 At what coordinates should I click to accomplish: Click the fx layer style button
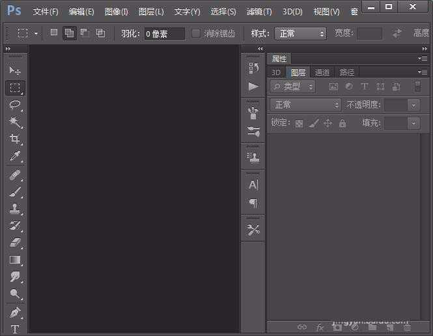tap(320, 327)
